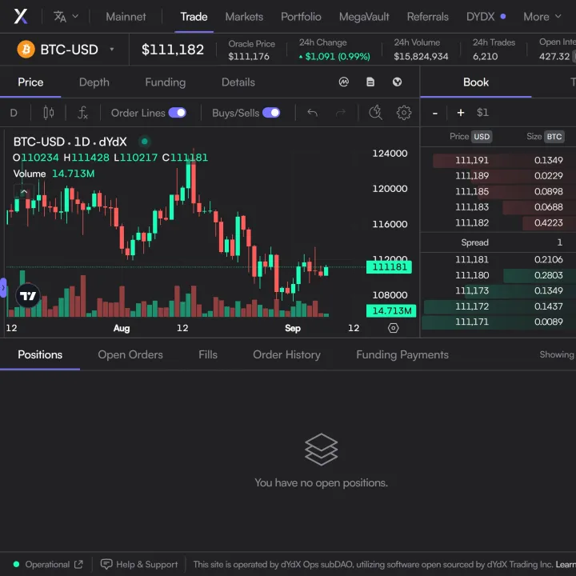Expand the BTC-USD market selector dropdown
The width and height of the screenshot is (576, 576).
click(x=112, y=50)
